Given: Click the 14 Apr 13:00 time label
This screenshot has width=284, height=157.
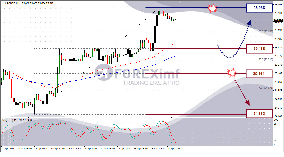Looking at the screenshot, I should tap(108, 149).
